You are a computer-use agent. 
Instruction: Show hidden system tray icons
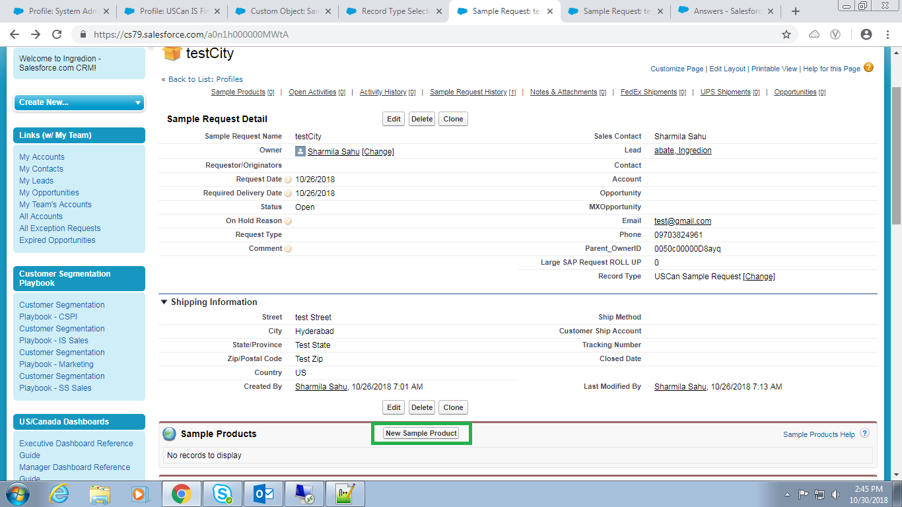(x=788, y=494)
